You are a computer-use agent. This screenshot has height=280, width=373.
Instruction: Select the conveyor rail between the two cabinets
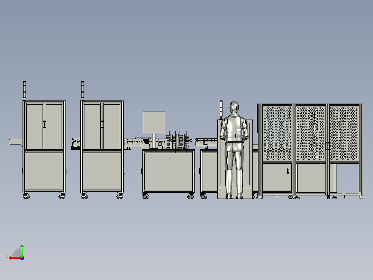click(76, 144)
